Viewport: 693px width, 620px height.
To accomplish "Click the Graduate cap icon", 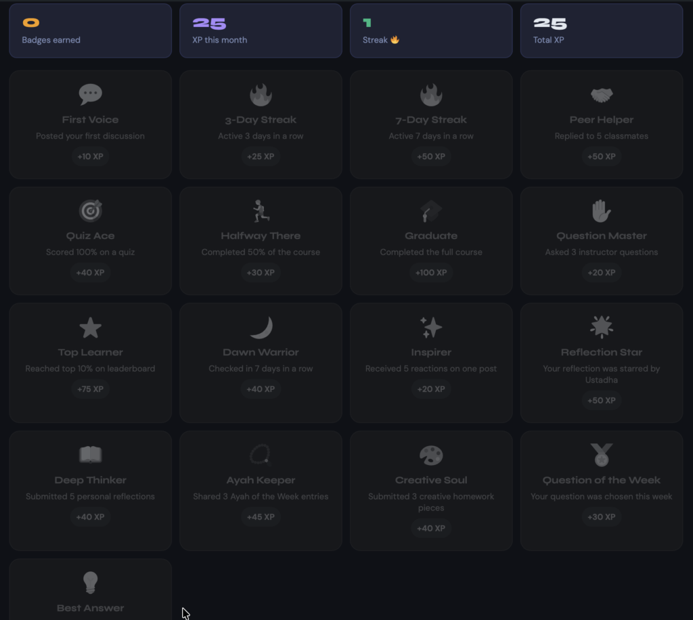I will click(431, 211).
